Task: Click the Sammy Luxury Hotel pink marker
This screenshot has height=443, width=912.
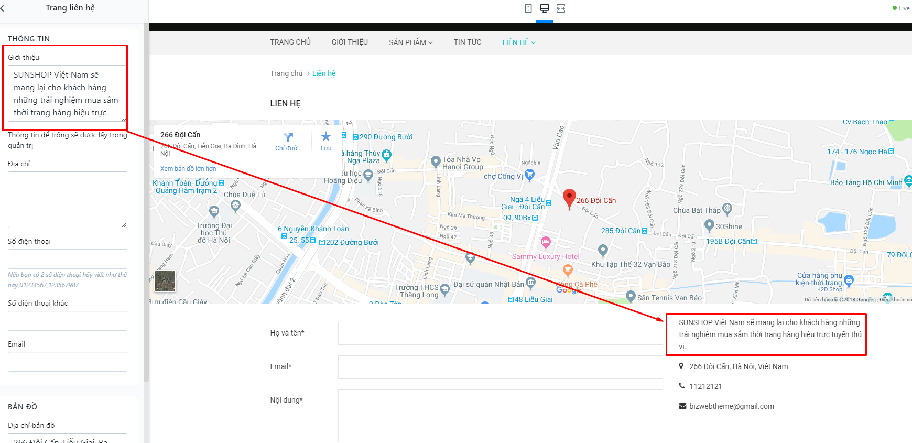Action: [x=546, y=243]
